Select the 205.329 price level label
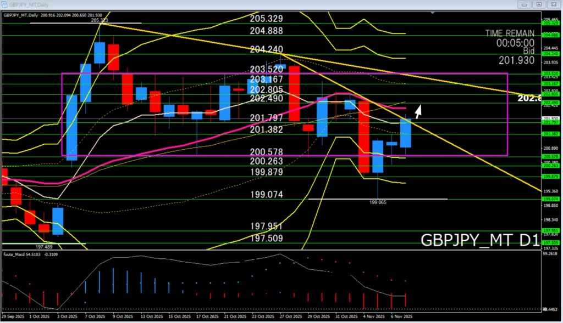Viewport: 563px width, 323px height. pyautogui.click(x=266, y=19)
